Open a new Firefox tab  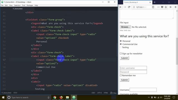pos(155,2)
